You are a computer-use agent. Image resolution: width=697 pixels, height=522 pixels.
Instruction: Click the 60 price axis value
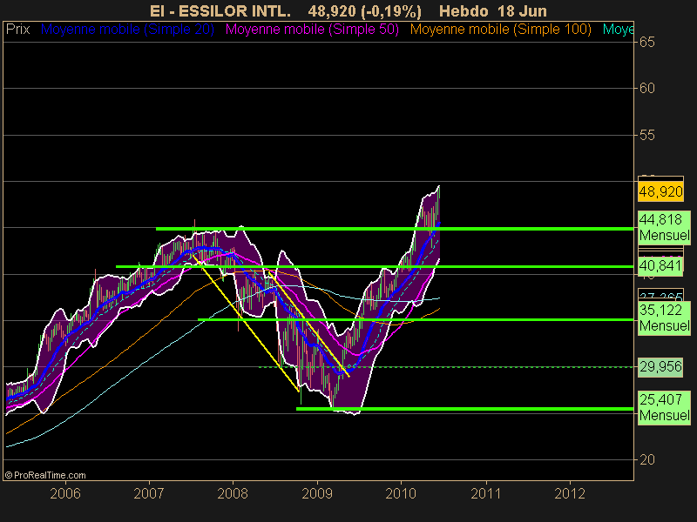pos(647,89)
